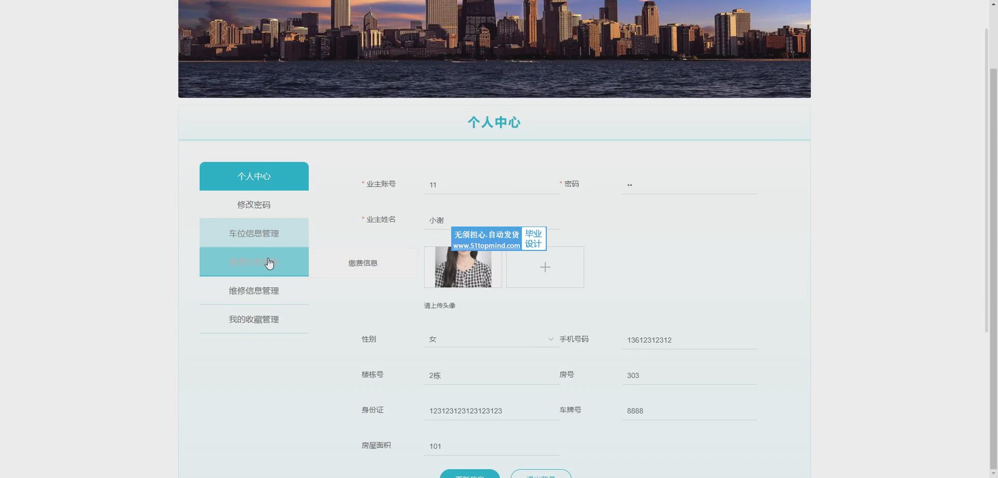Edit the 楼栋号 field showing 2栋
The width and height of the screenshot is (998, 478).
(x=491, y=375)
